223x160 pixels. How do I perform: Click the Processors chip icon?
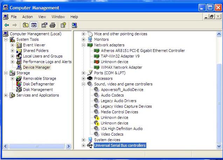pos(90,78)
